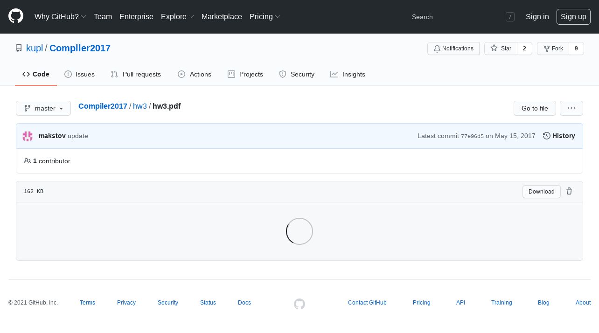Open the About footer link

click(x=583, y=303)
